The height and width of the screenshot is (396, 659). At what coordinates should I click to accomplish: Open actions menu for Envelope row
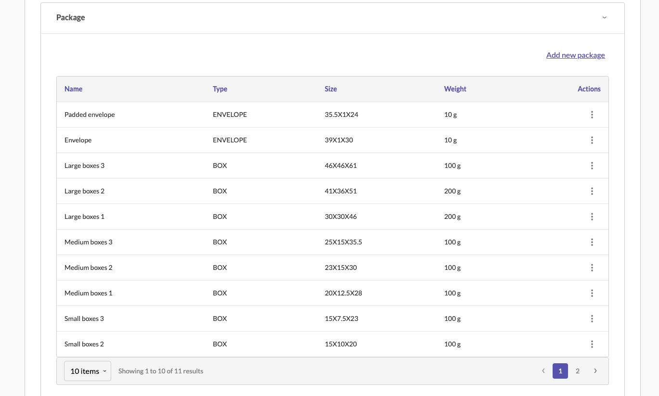[592, 140]
